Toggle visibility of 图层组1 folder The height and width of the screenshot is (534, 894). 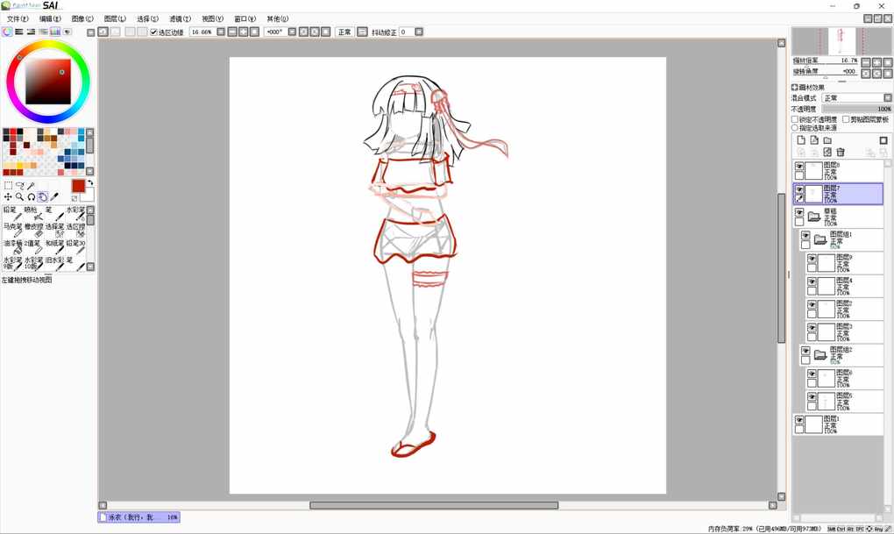pos(805,235)
